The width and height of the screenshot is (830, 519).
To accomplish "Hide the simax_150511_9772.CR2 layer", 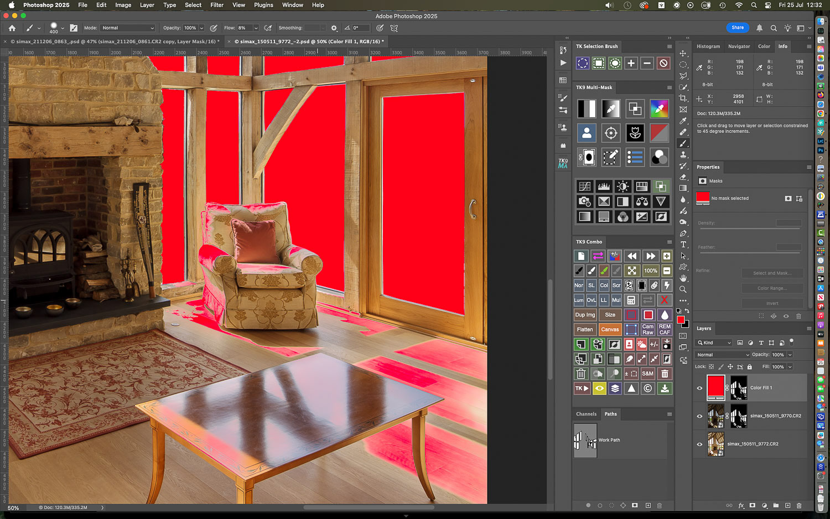I will pyautogui.click(x=699, y=444).
